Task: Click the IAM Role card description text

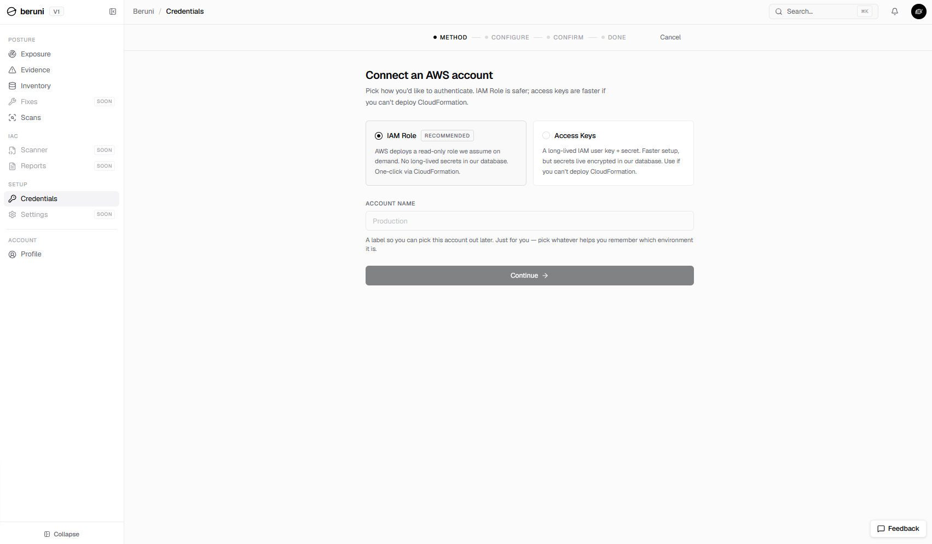Action: [442, 162]
